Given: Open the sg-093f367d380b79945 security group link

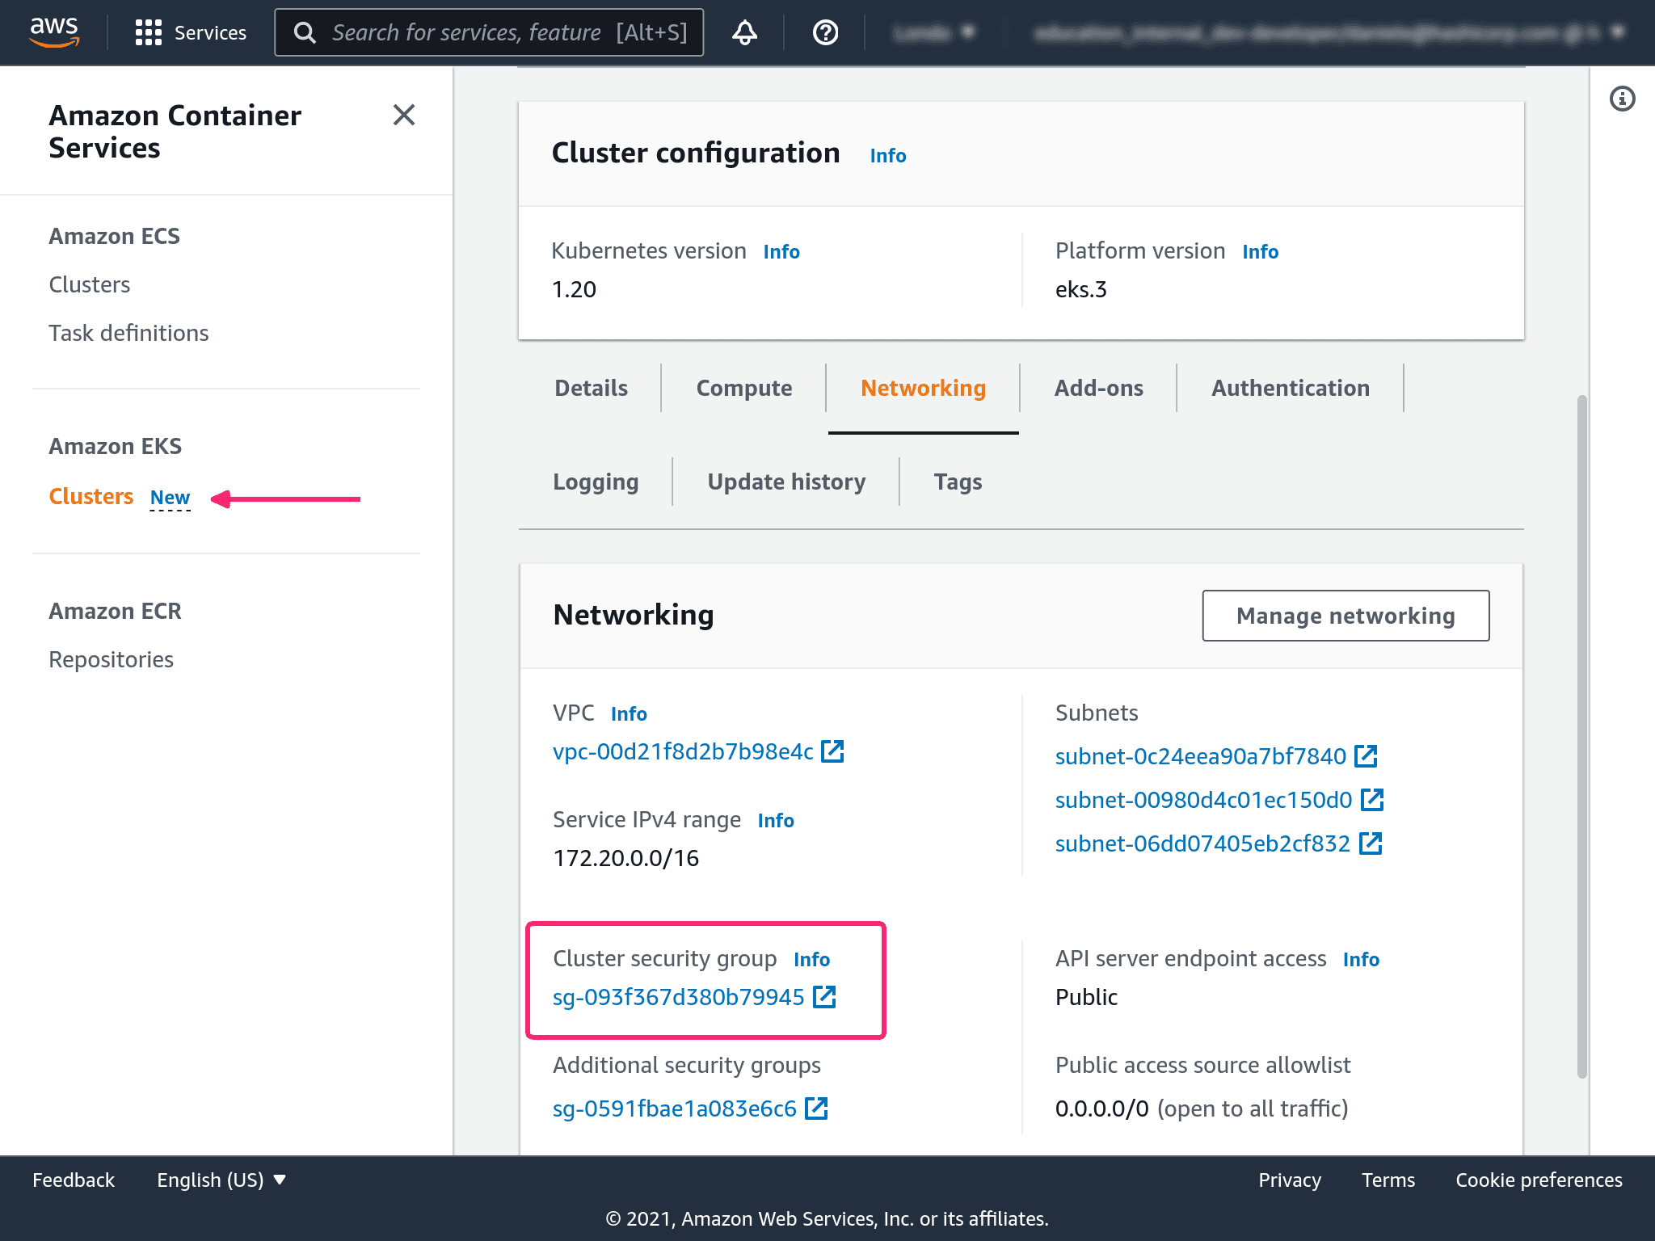Looking at the screenshot, I should pyautogui.click(x=679, y=997).
